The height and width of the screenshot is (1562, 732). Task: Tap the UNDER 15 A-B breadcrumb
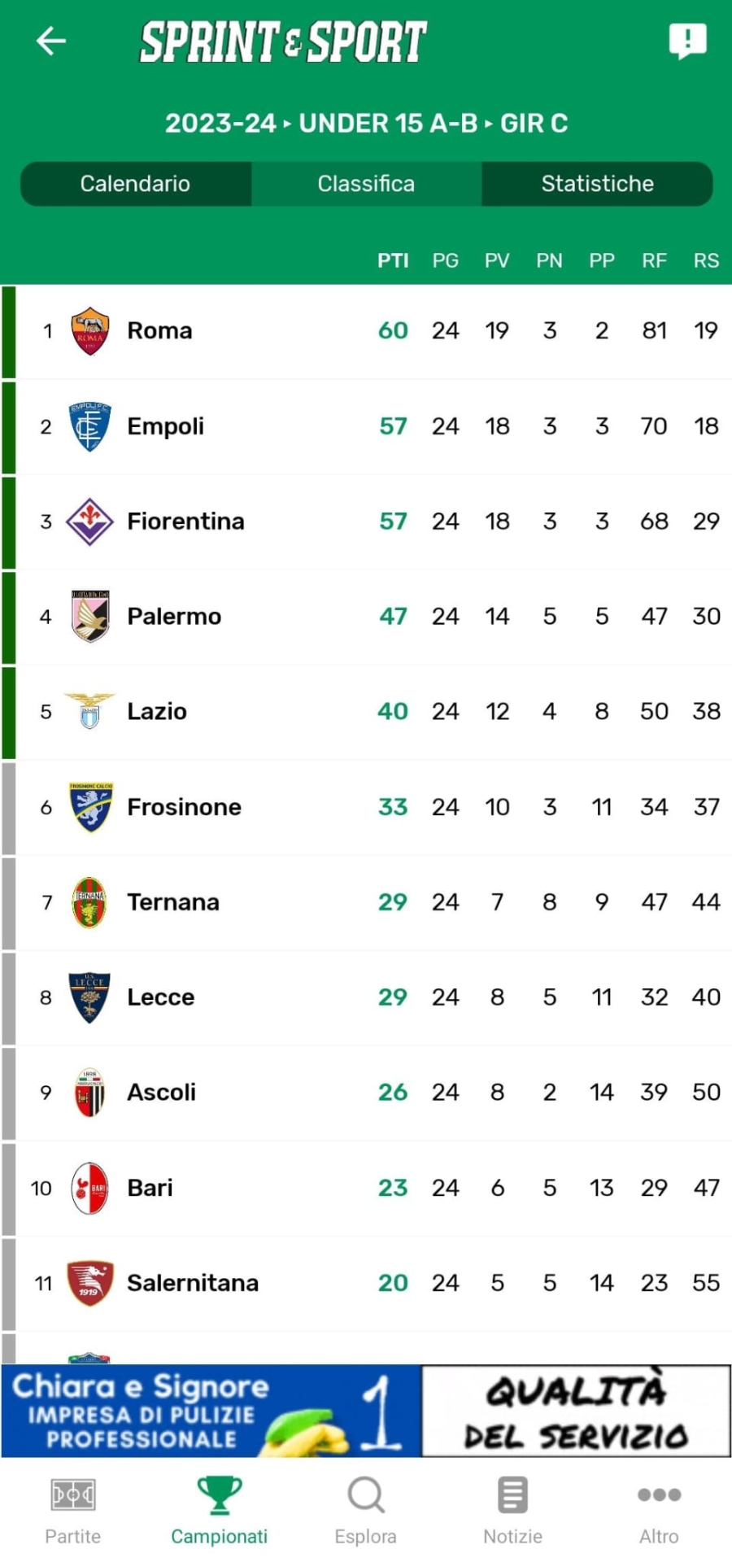(388, 124)
